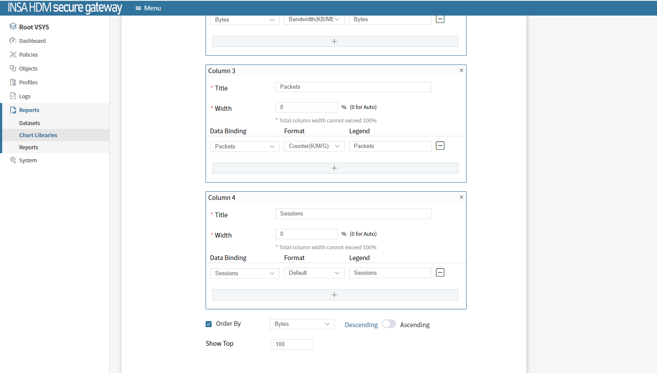This screenshot has width=657, height=373.
Task: Open the Order By Bytes dropdown
Action: [302, 324]
